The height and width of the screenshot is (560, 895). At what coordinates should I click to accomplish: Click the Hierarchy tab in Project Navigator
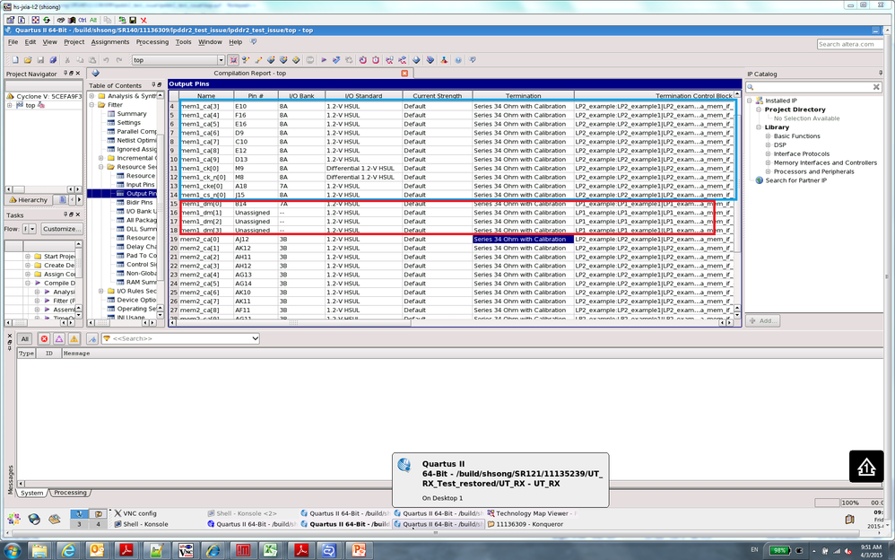[x=30, y=200]
